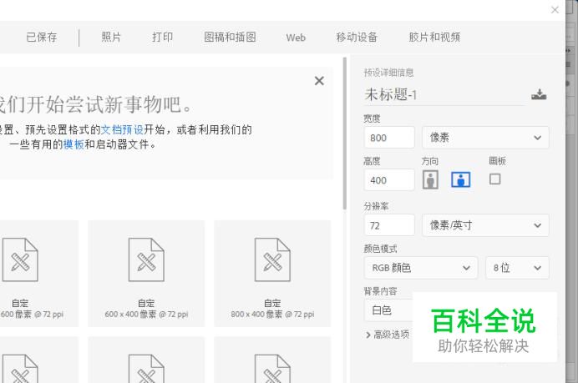The width and height of the screenshot is (578, 383).
Task: Select landscape orientation icon
Action: pyautogui.click(x=461, y=179)
